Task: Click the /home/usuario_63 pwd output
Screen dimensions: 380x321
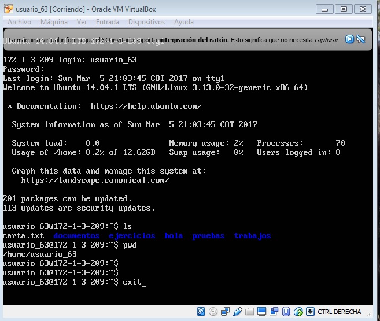Action: click(x=40, y=254)
